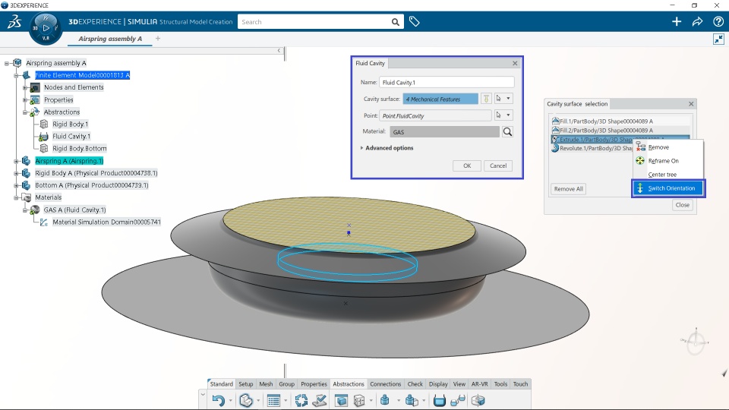
Task: Click the Remove All button
Action: point(568,189)
